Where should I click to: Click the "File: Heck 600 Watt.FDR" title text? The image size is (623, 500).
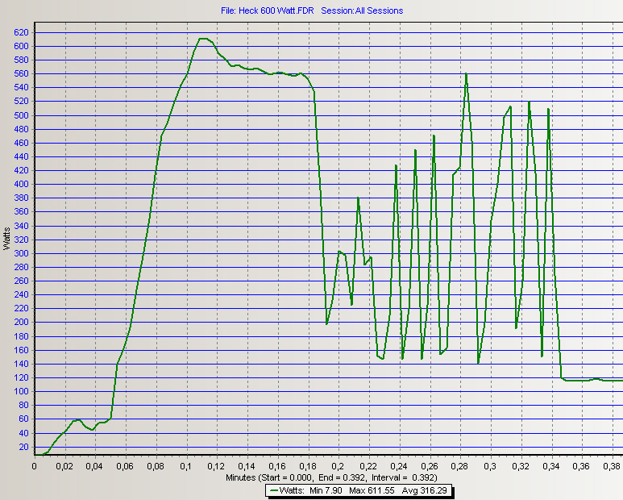pos(266,10)
